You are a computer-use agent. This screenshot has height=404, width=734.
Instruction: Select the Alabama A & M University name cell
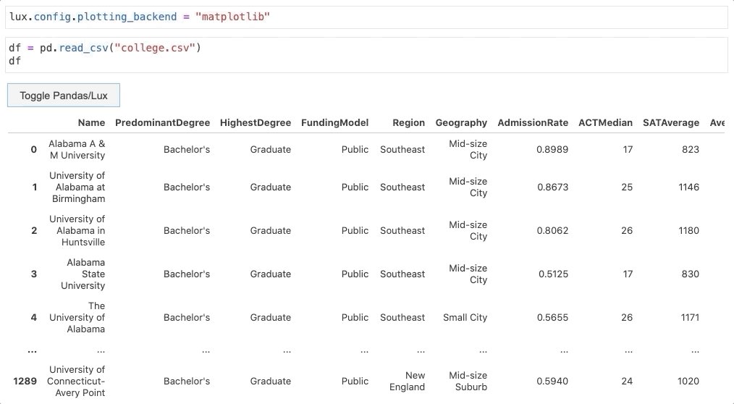click(77, 149)
